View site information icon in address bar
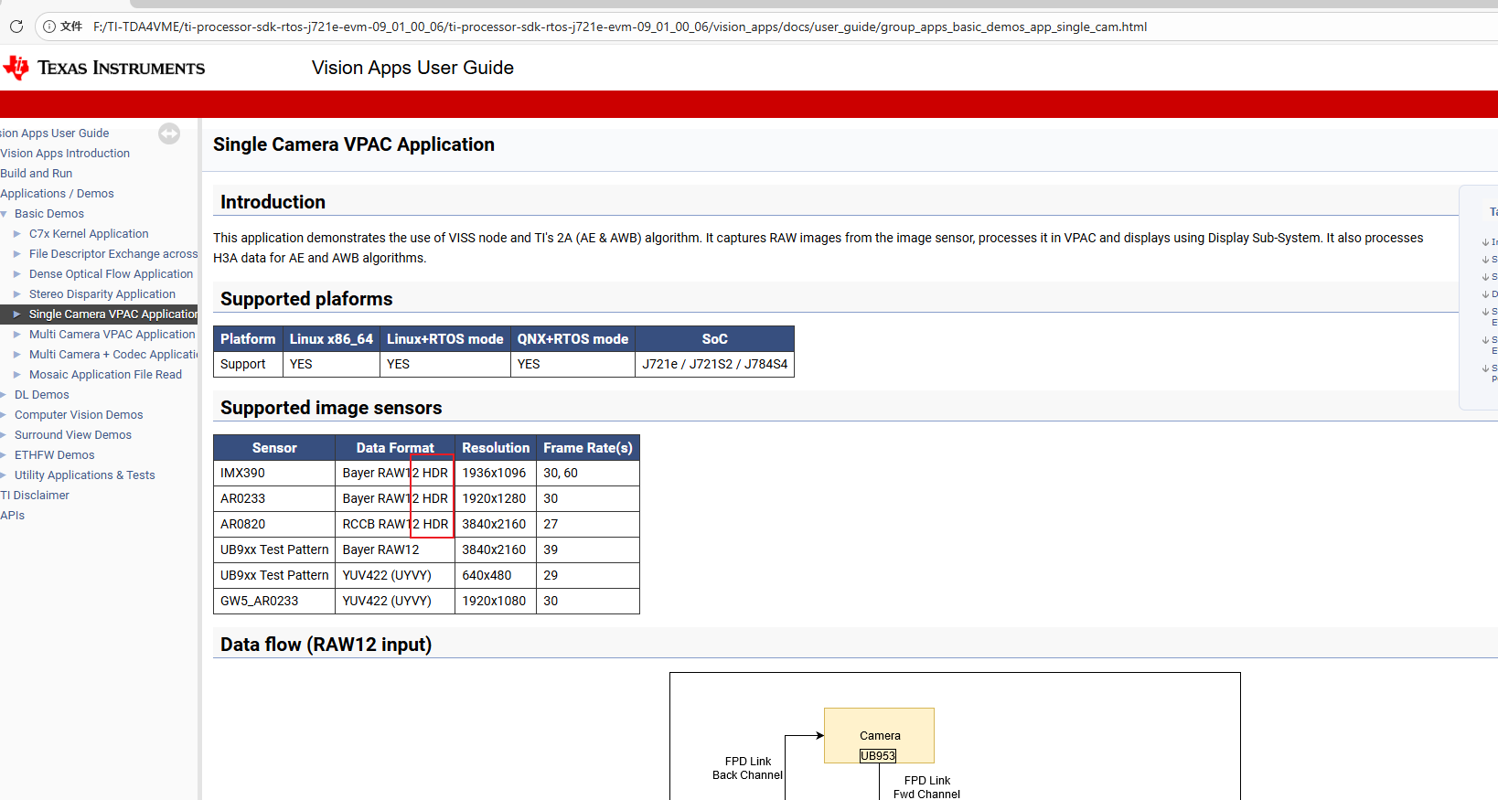 [x=49, y=27]
